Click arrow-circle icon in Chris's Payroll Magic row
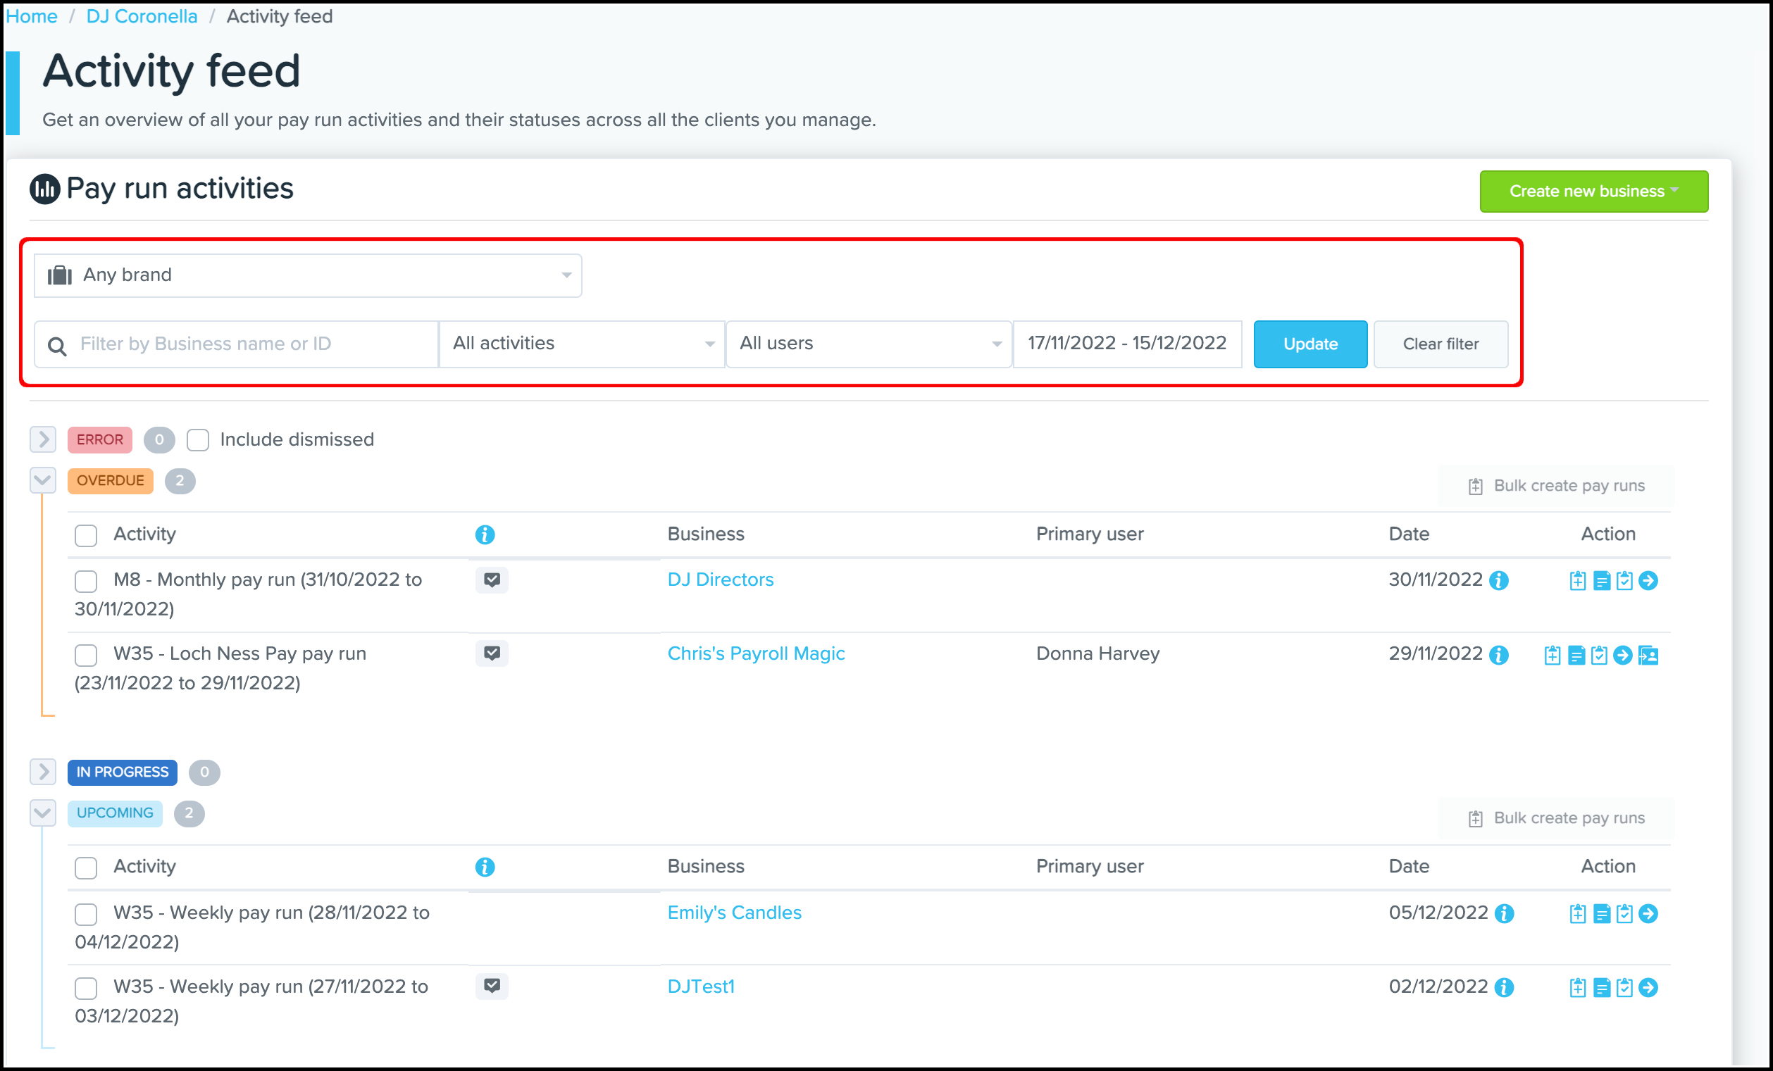 [x=1622, y=655]
